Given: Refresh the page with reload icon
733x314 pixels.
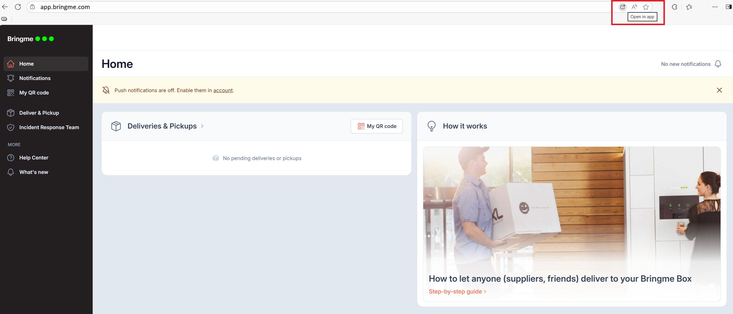Looking at the screenshot, I should [18, 7].
